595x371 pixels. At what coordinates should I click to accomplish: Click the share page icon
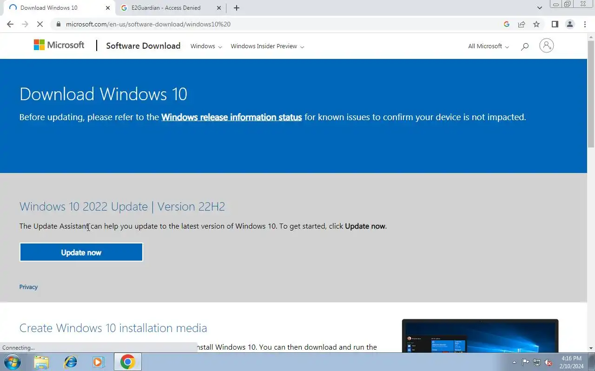(x=522, y=24)
